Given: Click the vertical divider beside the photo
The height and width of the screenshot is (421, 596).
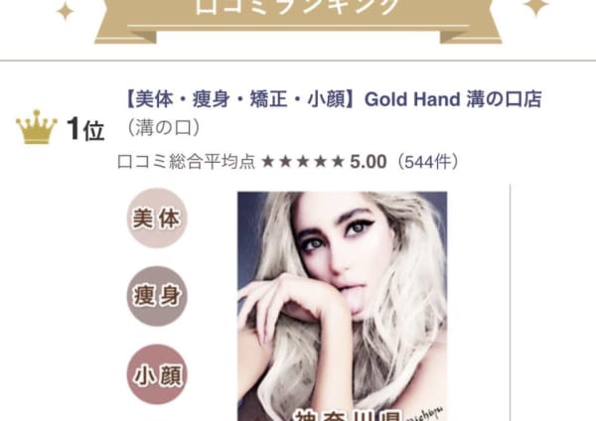Looking at the screenshot, I should [510, 302].
